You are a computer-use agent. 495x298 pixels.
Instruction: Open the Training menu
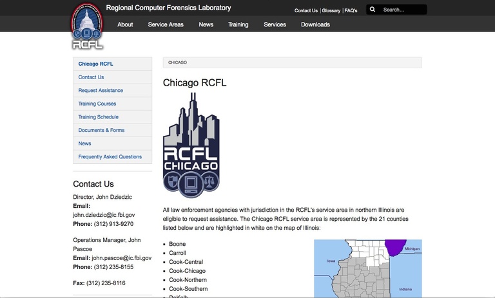point(238,24)
